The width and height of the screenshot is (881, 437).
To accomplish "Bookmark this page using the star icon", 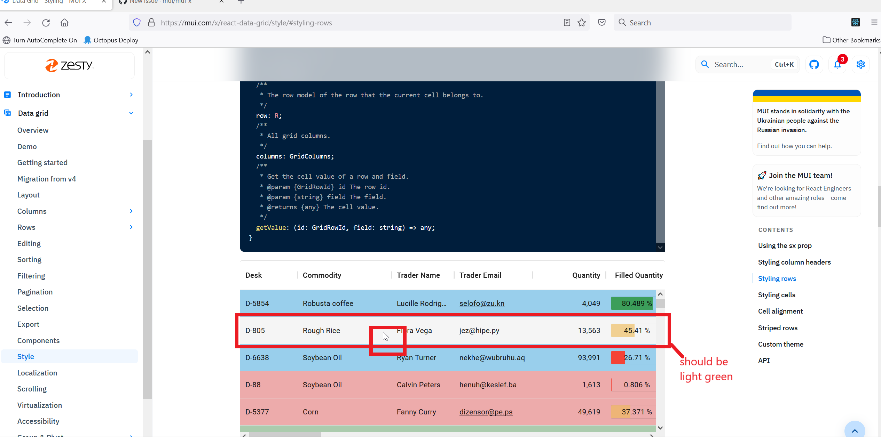I will tap(582, 22).
